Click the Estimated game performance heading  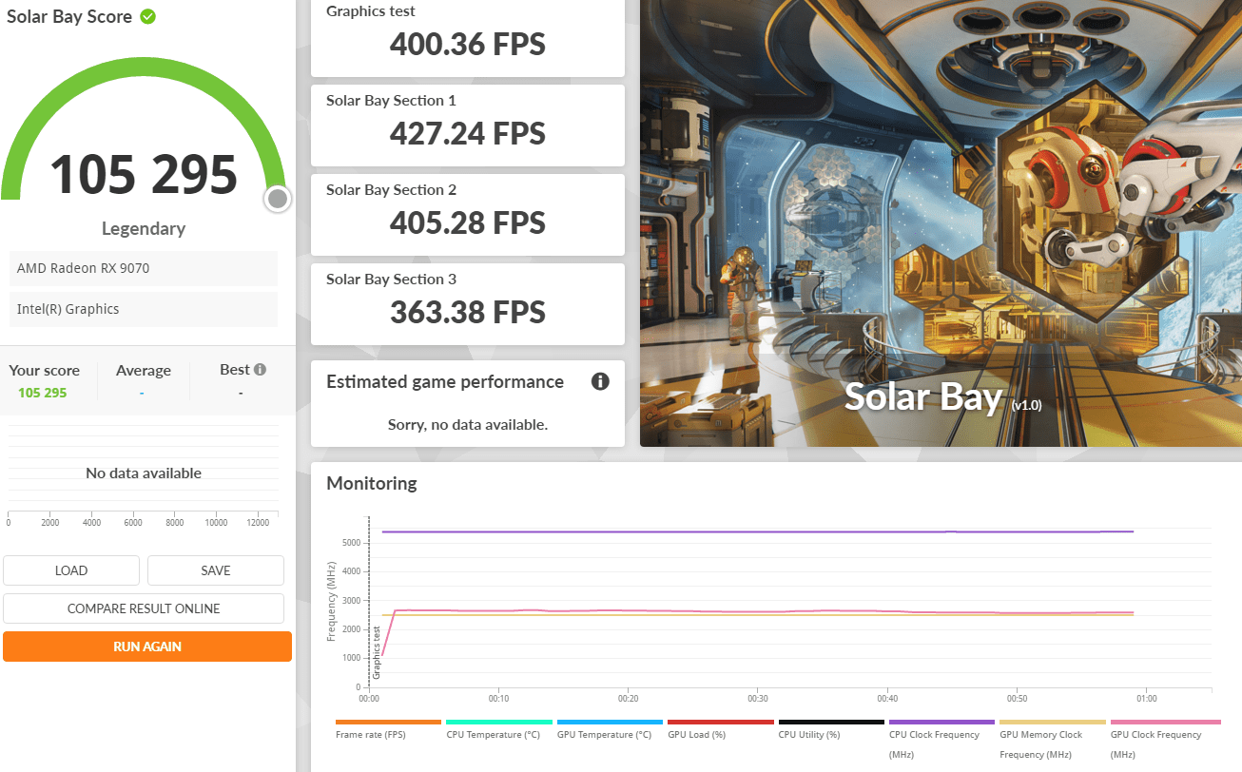point(445,381)
